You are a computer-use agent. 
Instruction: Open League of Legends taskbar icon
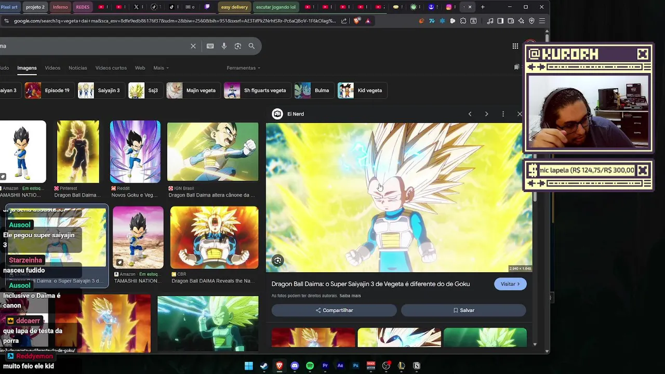click(401, 366)
